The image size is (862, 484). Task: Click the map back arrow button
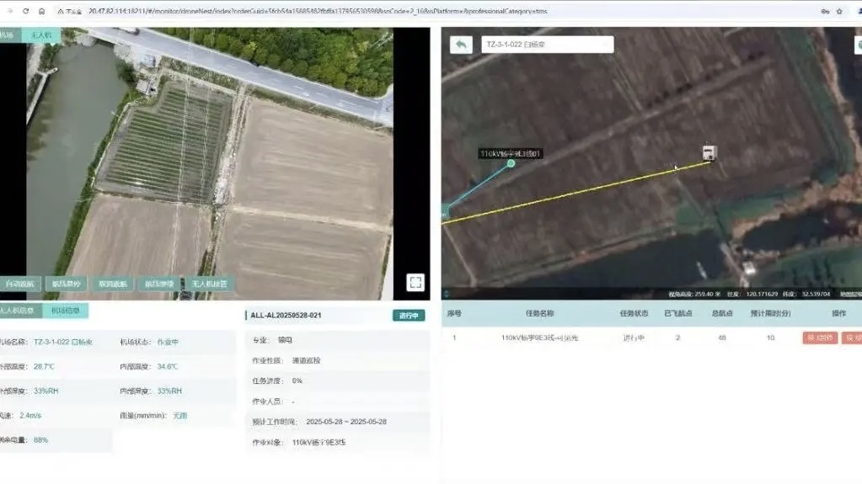(x=461, y=44)
